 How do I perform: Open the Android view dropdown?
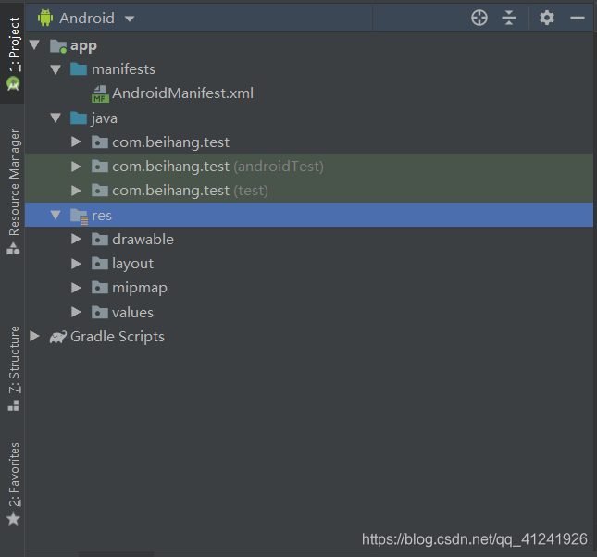(x=130, y=19)
